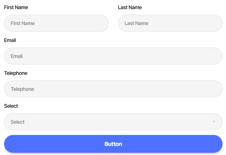The width and height of the screenshot is (226, 155).
Task: Click the "Last Name" placeholder text
Action: 136,23
